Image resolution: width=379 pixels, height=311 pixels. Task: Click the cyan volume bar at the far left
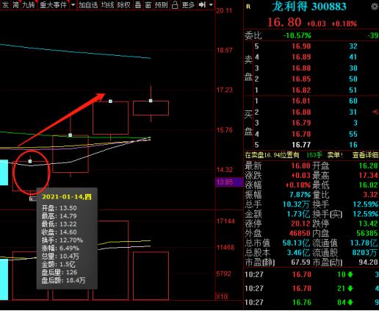click(x=4, y=279)
